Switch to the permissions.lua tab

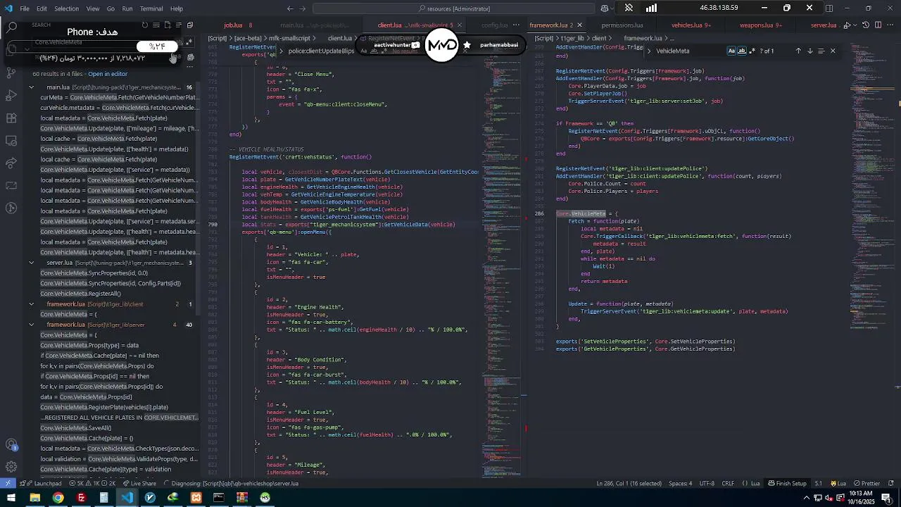pos(622,25)
